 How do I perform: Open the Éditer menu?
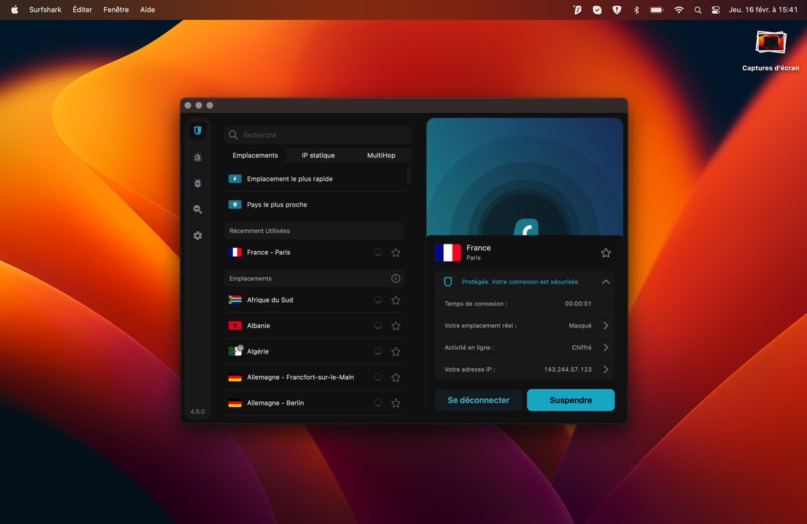[82, 10]
